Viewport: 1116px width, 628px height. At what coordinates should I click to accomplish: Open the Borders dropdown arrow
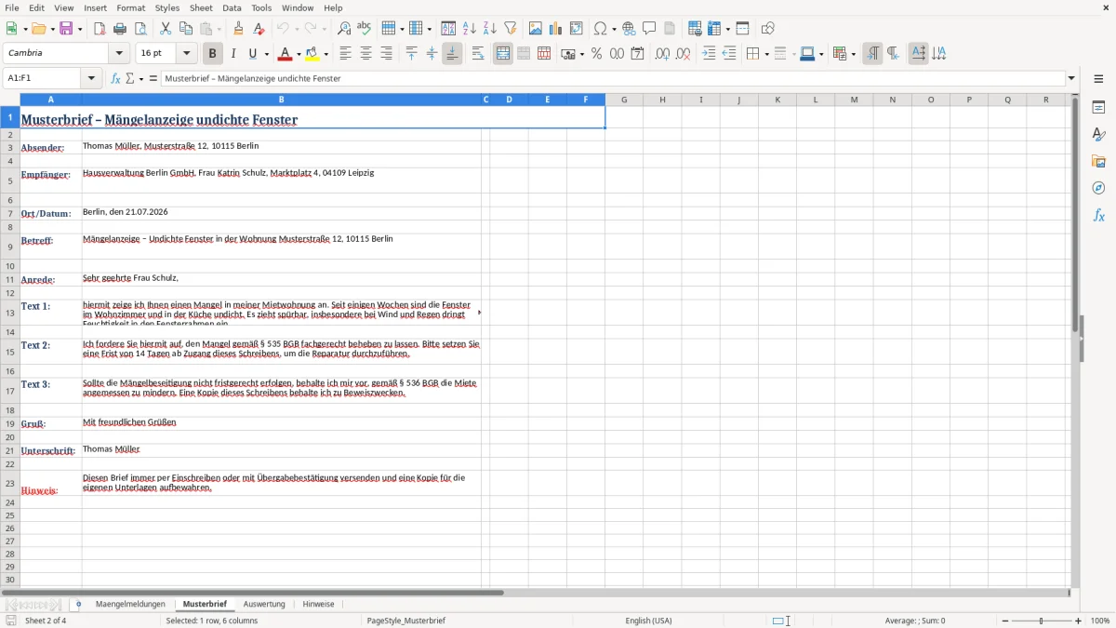pyautogui.click(x=766, y=54)
